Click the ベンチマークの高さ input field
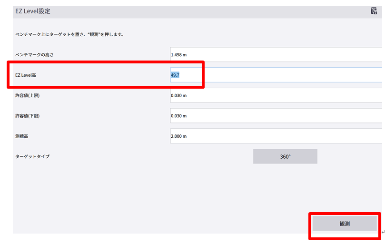The width and height of the screenshot is (385, 245). (276, 54)
